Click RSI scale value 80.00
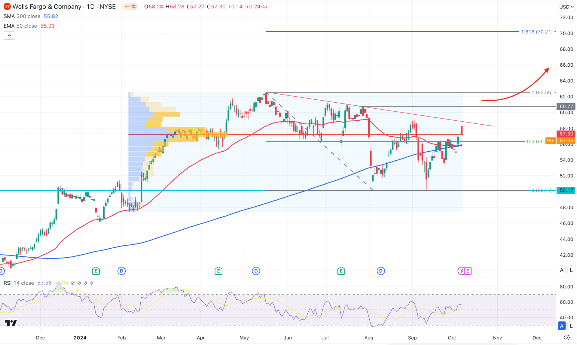Image resolution: width=577 pixels, height=345 pixels. [x=566, y=286]
